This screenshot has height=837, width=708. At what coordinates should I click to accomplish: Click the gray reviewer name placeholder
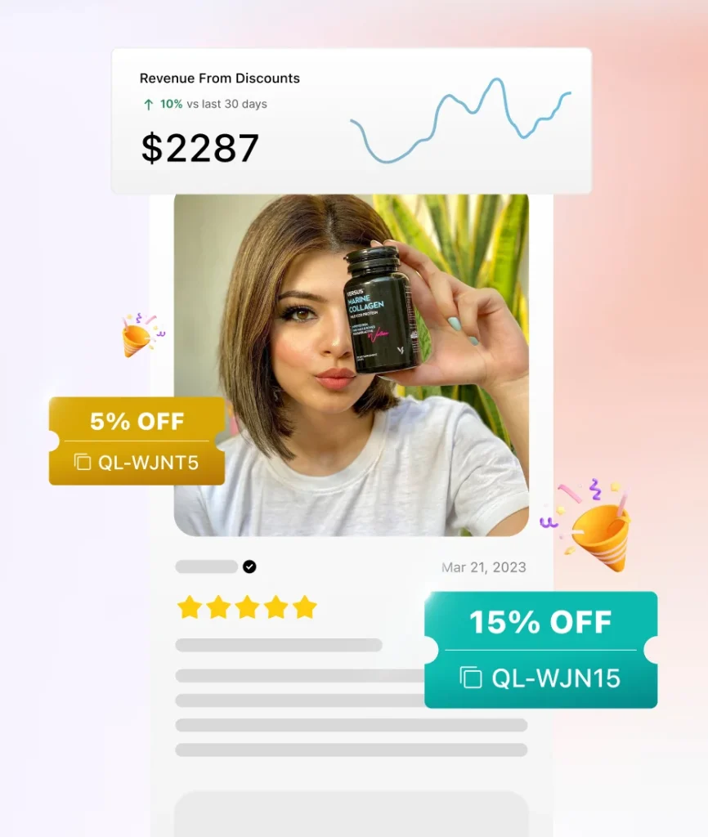point(207,566)
